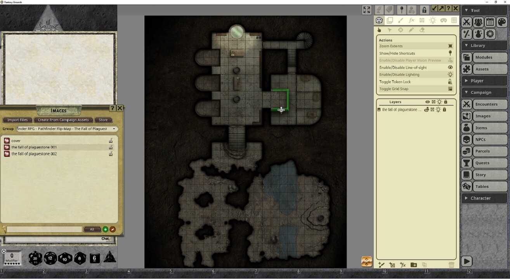
Task: Toggle Enable/Disable Line-of-sight
Action: click(416, 67)
